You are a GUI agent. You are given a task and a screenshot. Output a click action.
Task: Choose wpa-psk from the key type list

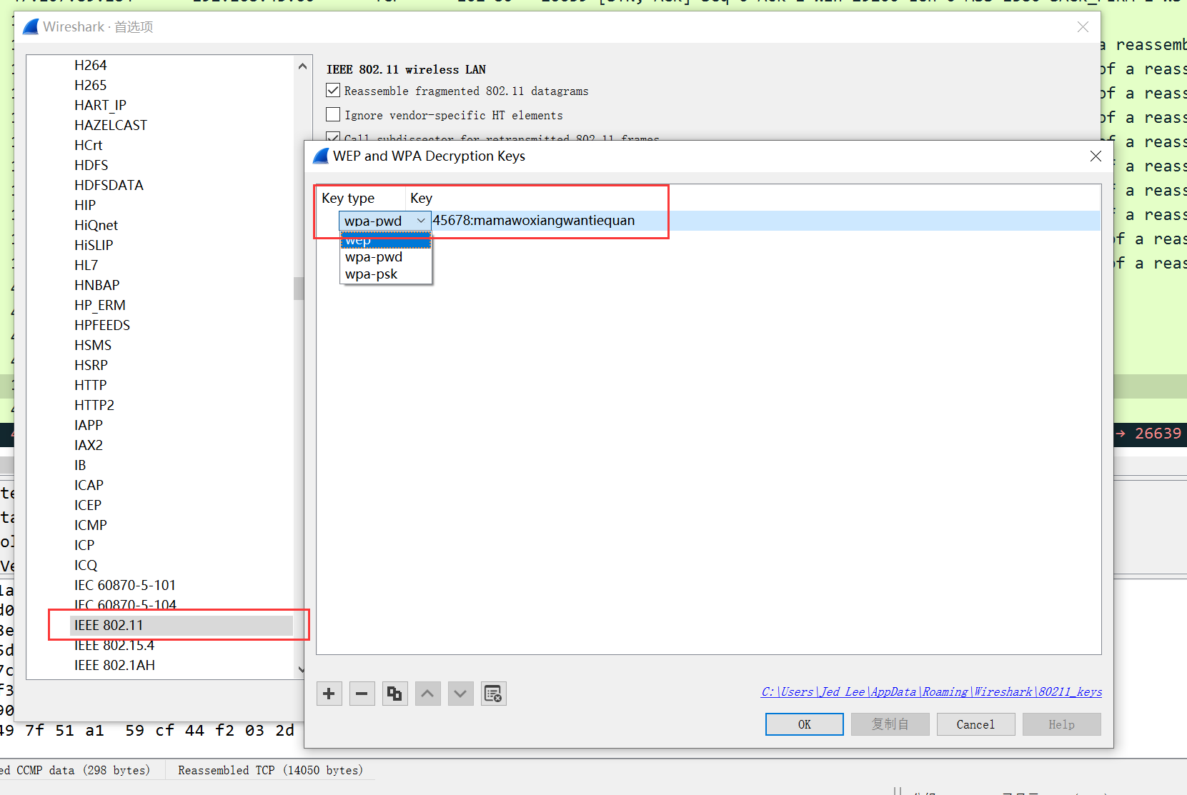[x=386, y=274]
